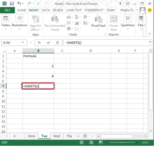Switch to the Thu sheet tab
The height and width of the screenshot is (146, 154).
pyautogui.click(x=69, y=136)
